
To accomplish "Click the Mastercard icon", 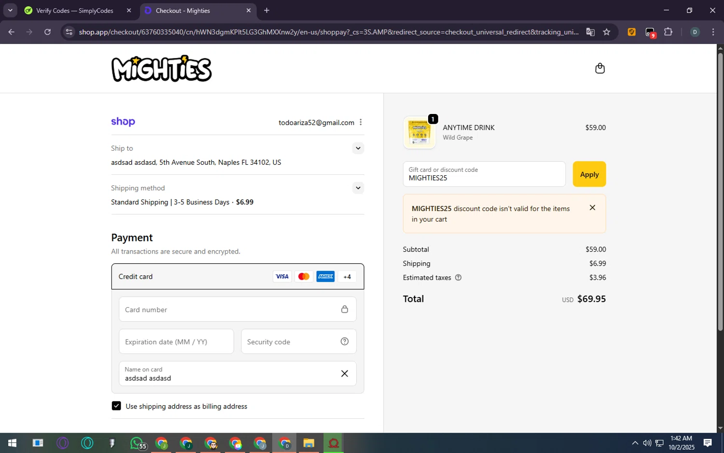I will coord(304,277).
